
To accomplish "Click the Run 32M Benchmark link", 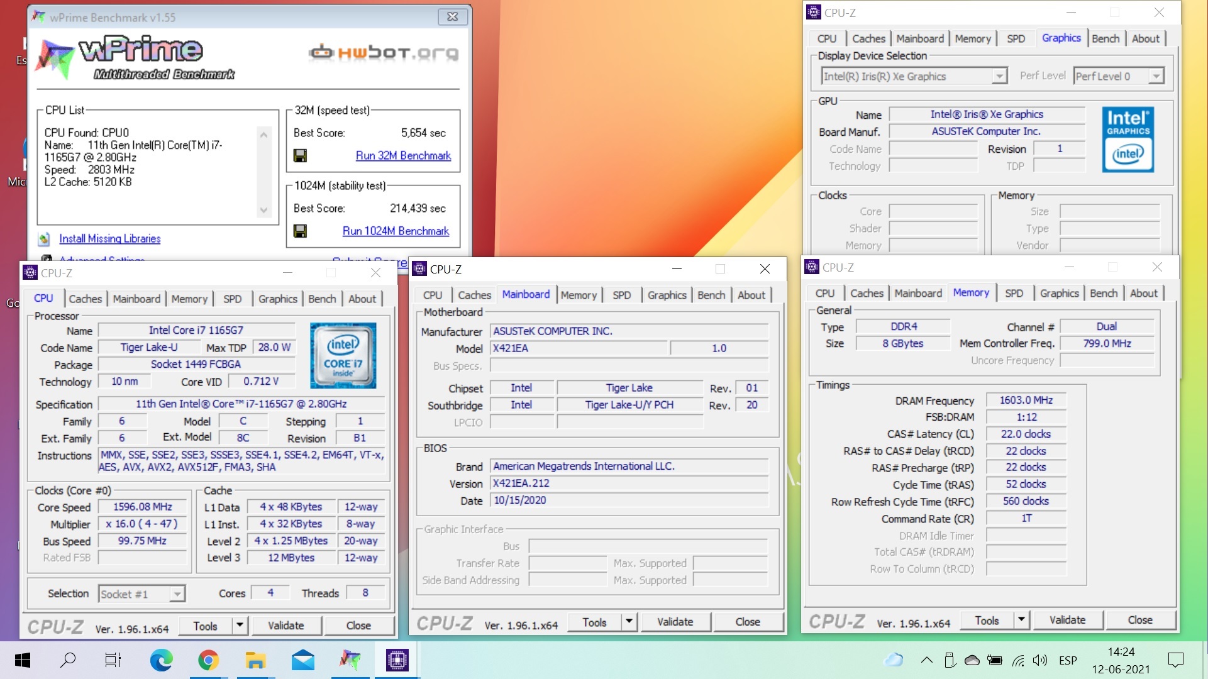I will pyautogui.click(x=403, y=155).
